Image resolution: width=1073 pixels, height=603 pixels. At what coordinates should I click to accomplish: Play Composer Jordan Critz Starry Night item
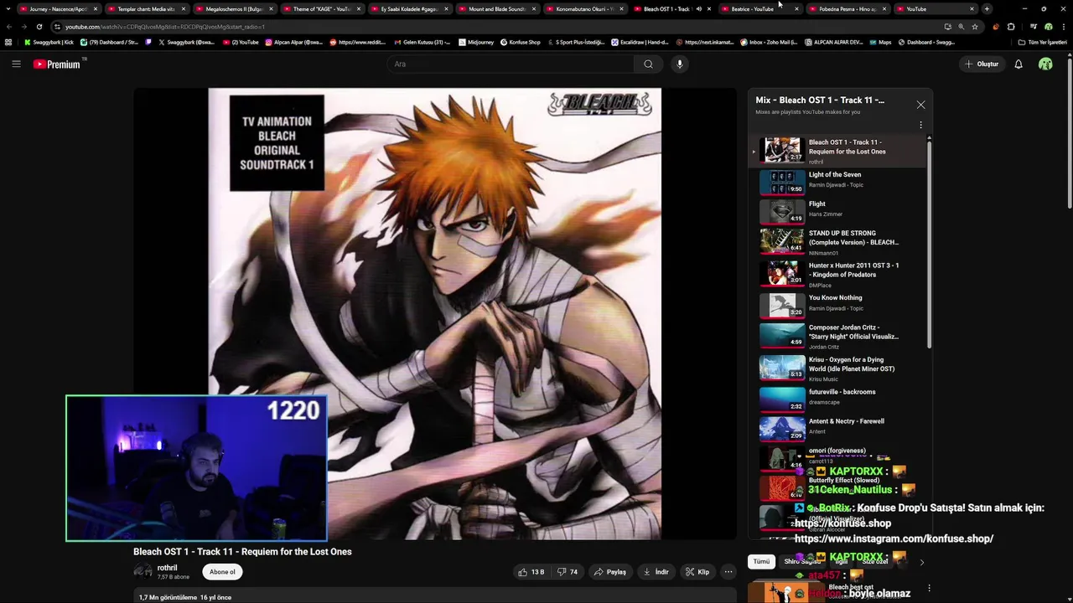pyautogui.click(x=838, y=336)
